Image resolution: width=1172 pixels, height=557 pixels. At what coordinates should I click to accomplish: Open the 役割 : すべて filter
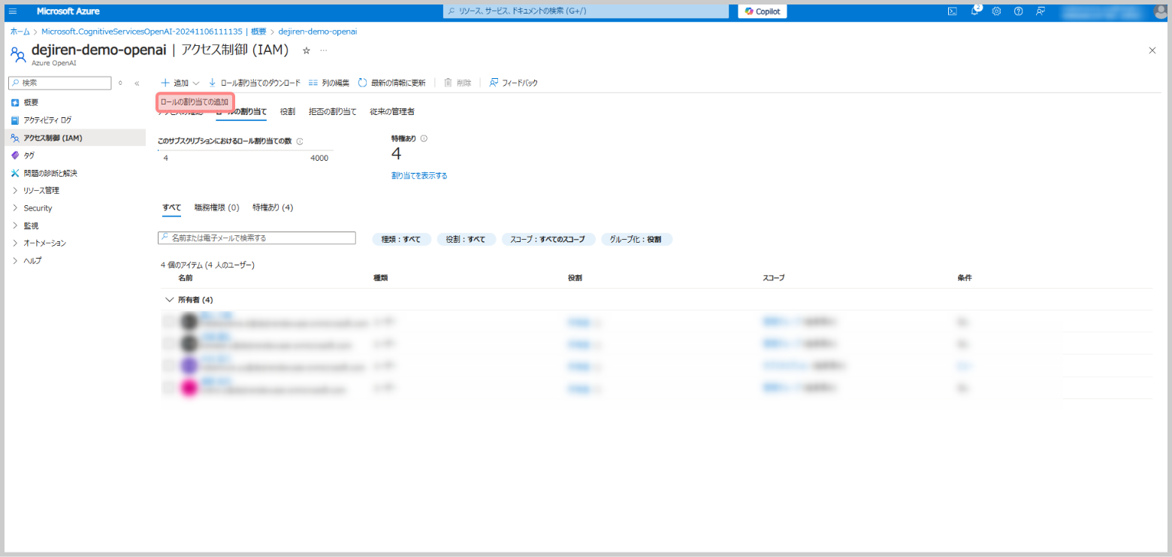pos(467,239)
